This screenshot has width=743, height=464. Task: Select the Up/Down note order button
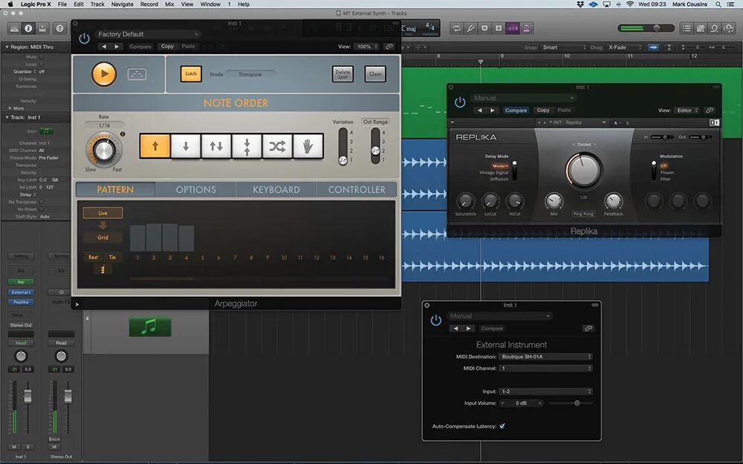[216, 146]
